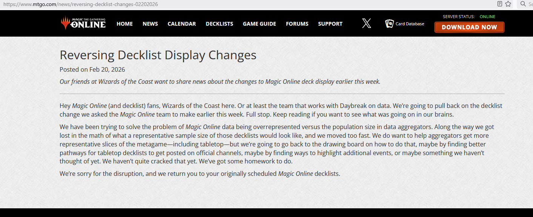Open the X (Twitter) social icon

point(367,23)
